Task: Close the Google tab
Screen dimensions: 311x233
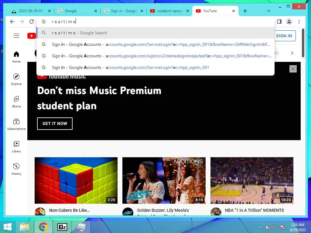Action: (x=96, y=11)
